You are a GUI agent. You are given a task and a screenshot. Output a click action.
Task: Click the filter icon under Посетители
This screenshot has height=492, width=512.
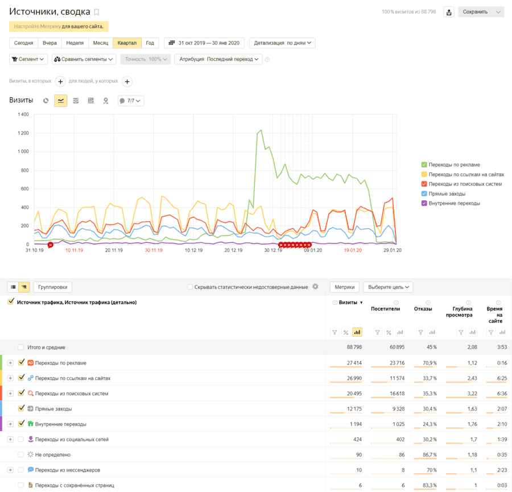pyautogui.click(x=377, y=332)
